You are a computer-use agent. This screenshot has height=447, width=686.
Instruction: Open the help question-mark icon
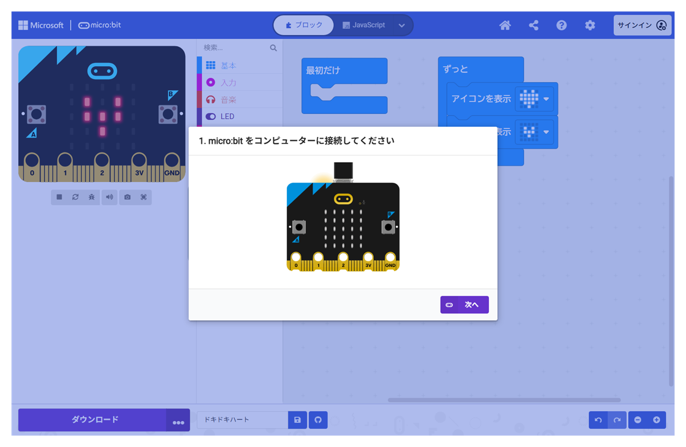[561, 25]
